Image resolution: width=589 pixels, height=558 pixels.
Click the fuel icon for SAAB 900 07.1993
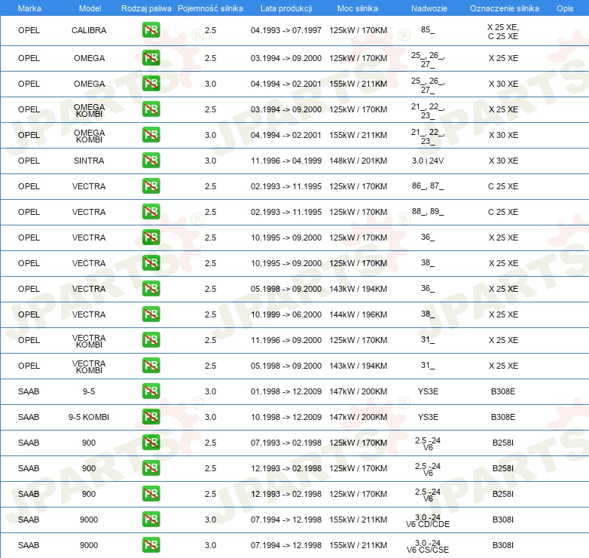click(151, 442)
